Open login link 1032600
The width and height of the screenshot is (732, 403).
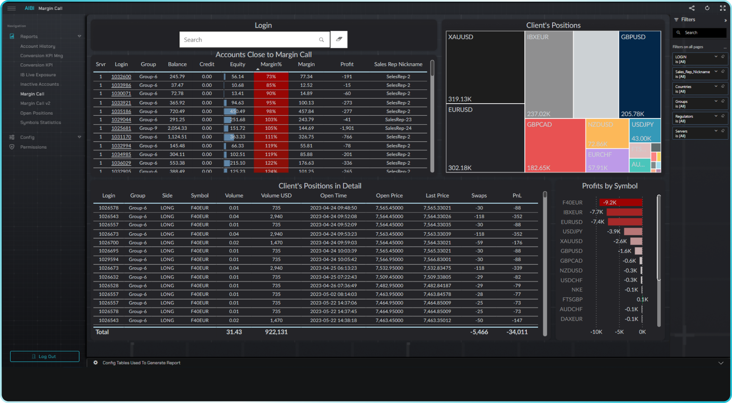[x=121, y=77]
